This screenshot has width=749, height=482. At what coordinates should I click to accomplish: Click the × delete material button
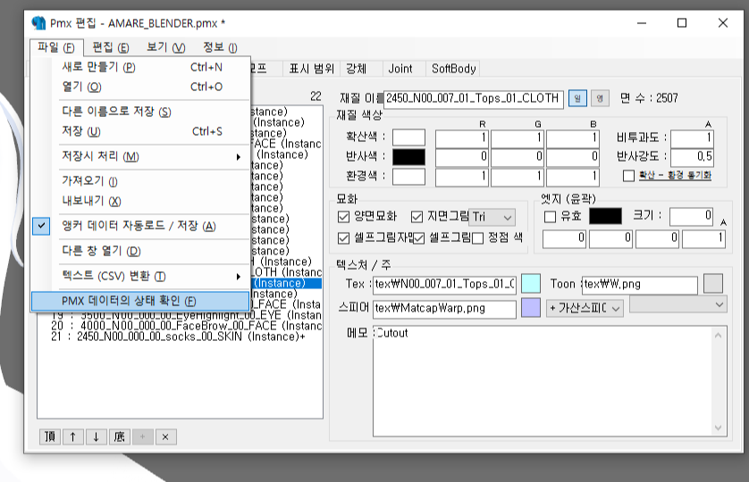click(165, 436)
